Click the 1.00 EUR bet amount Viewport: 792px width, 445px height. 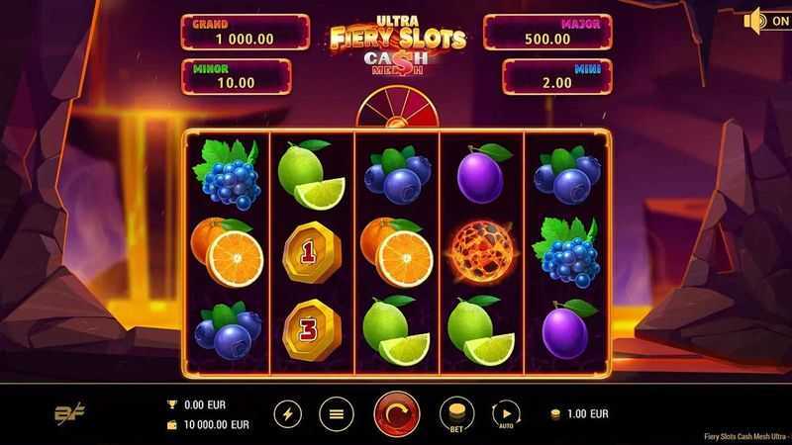(587, 413)
